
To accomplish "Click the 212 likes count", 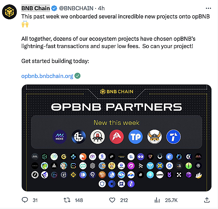I will click(x=124, y=200).
